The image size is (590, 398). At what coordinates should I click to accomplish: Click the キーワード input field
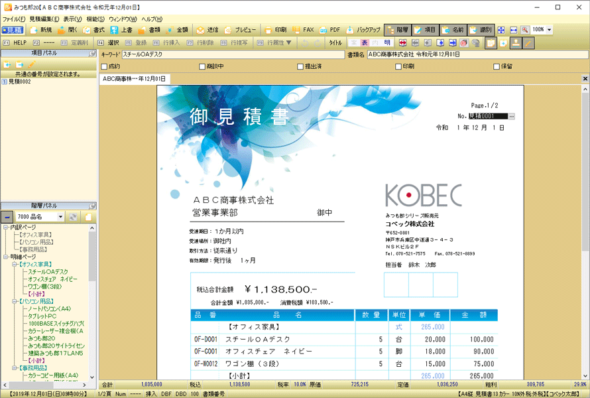point(233,54)
